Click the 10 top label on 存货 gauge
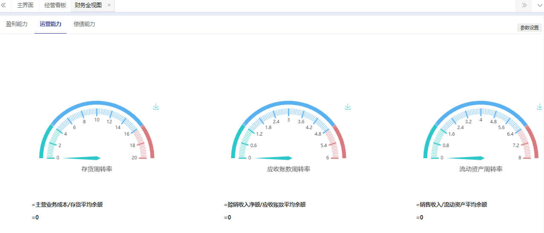The width and height of the screenshot is (544, 233). click(97, 120)
